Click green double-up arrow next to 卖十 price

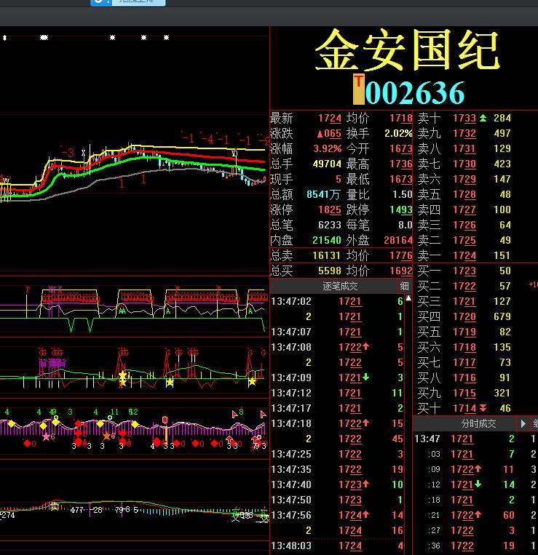(483, 118)
